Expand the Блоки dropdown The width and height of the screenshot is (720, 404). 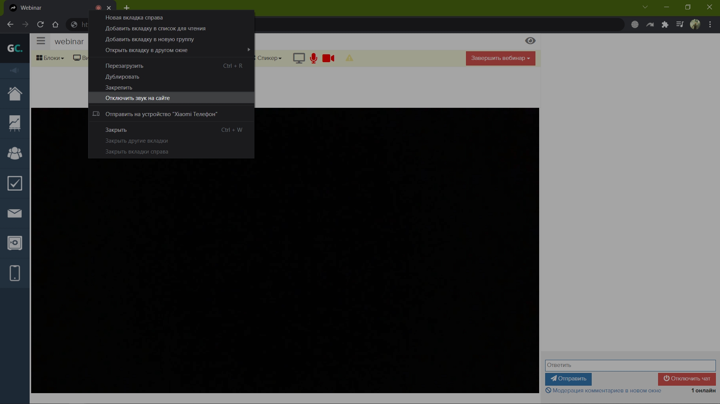coord(50,58)
